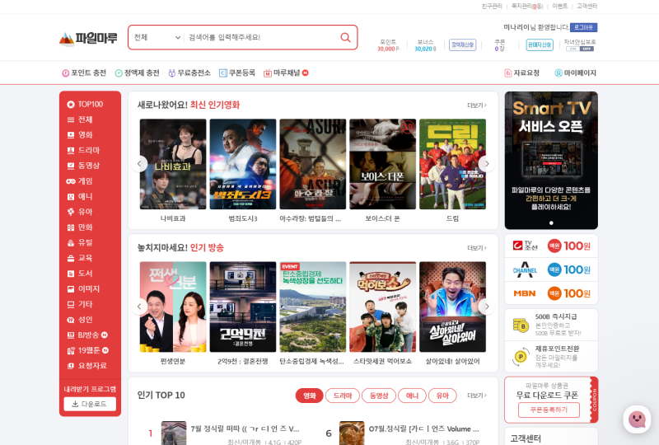The image size is (659, 445).
Task: Click the search magnifier icon
Action: tap(345, 37)
